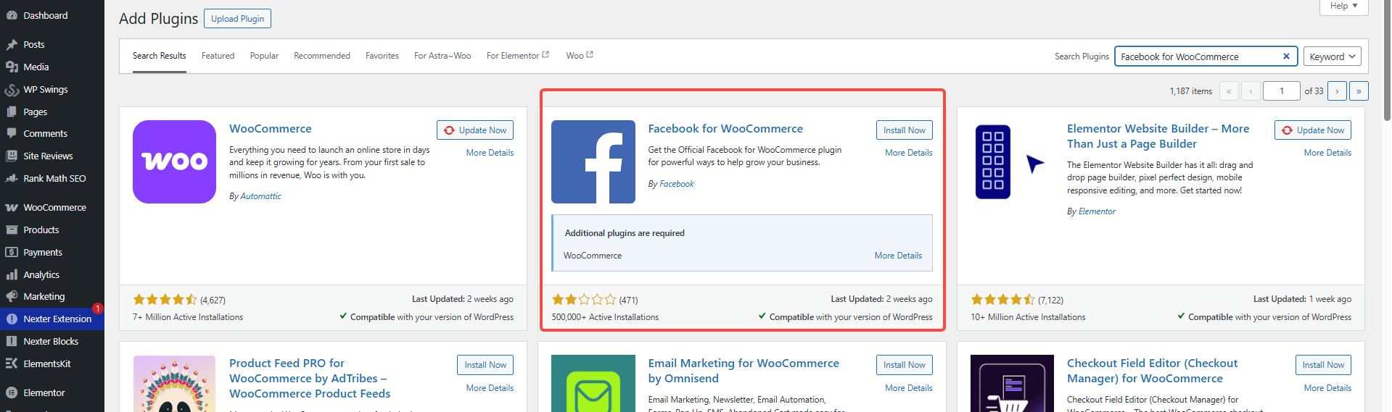Click the Media icon in sidebar
Screen dimensions: 1392x412
12,67
